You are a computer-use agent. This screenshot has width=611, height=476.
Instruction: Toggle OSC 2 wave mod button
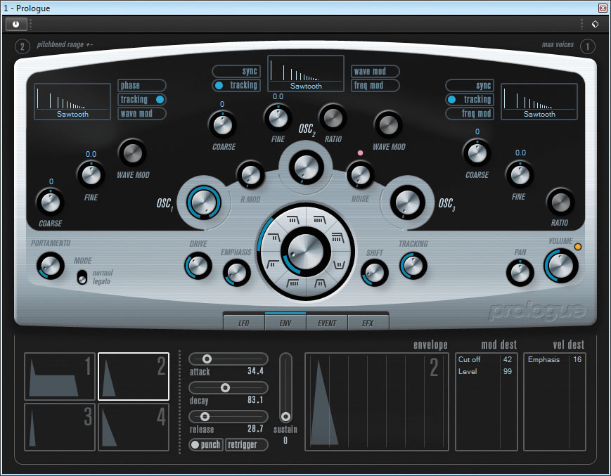375,71
